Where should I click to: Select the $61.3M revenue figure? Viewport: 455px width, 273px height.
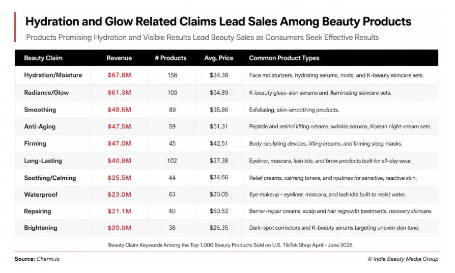point(119,93)
